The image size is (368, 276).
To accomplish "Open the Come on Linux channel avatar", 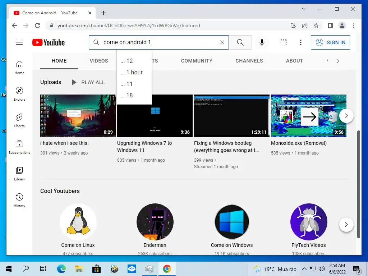I will [x=78, y=222].
